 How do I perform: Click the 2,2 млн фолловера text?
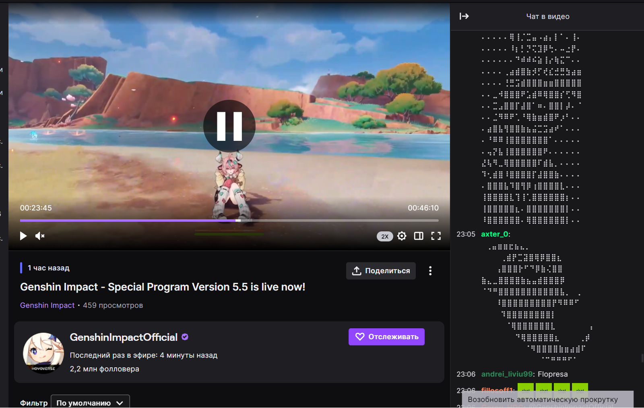point(105,369)
